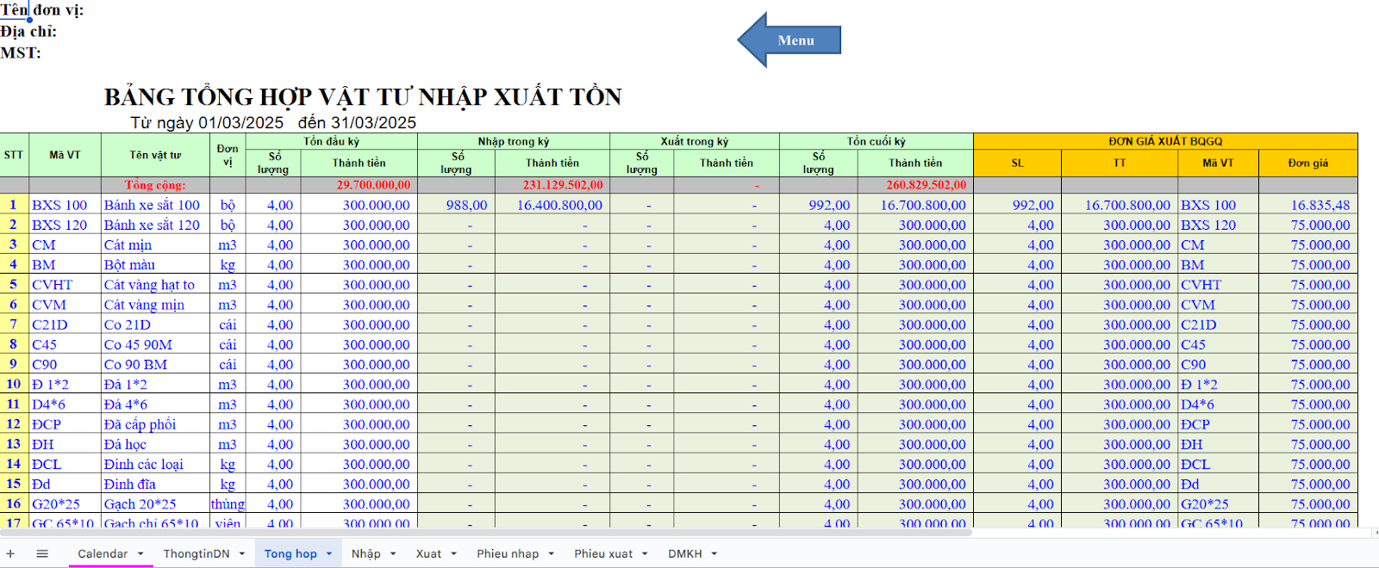Open the all sheets list icon

42,553
